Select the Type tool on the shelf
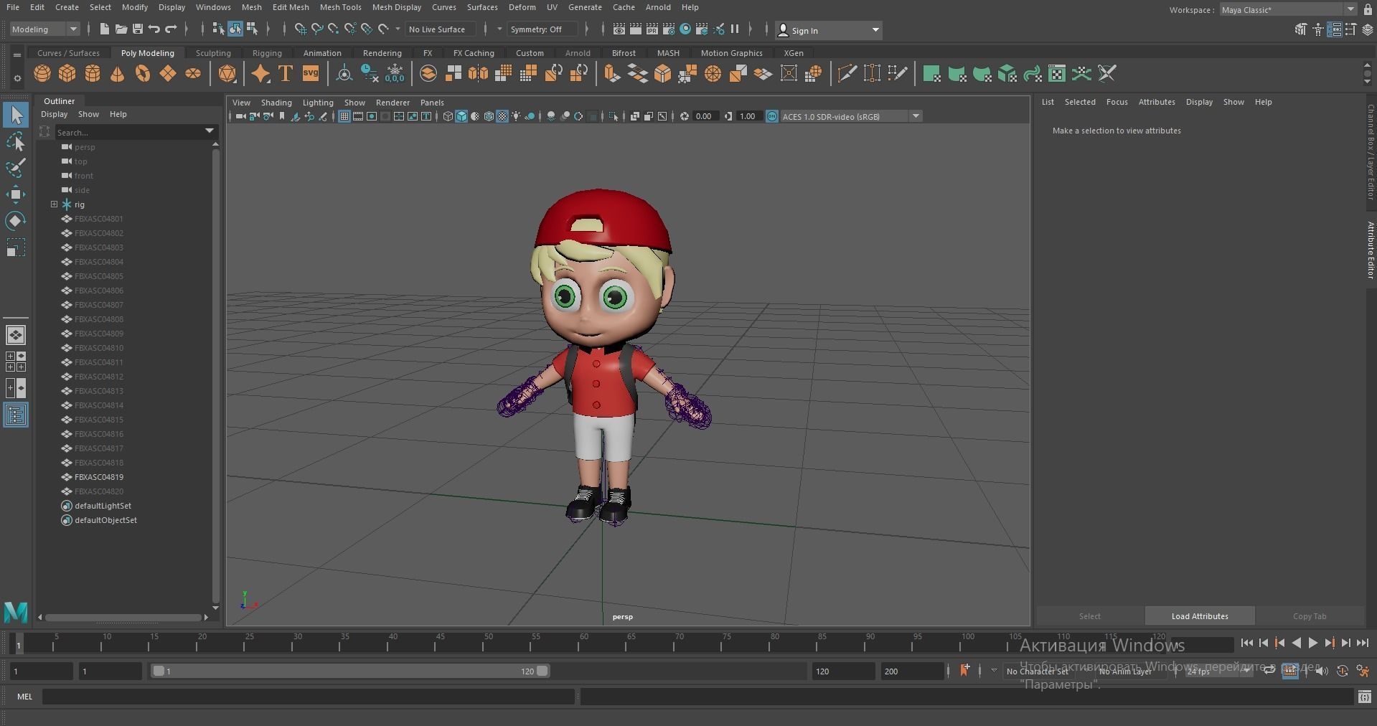 [x=285, y=74]
